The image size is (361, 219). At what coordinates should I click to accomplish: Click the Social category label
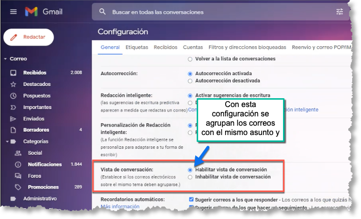point(35,153)
